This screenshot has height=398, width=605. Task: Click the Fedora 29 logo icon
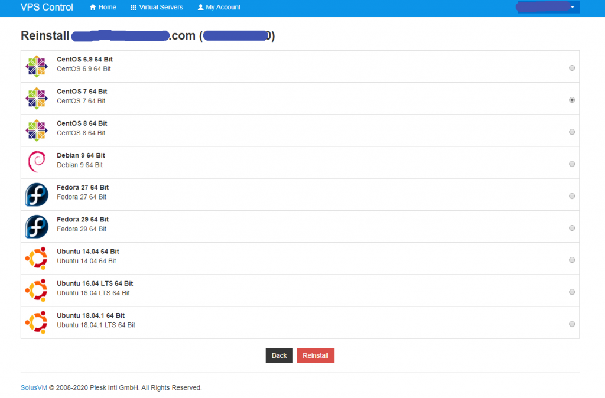(37, 227)
